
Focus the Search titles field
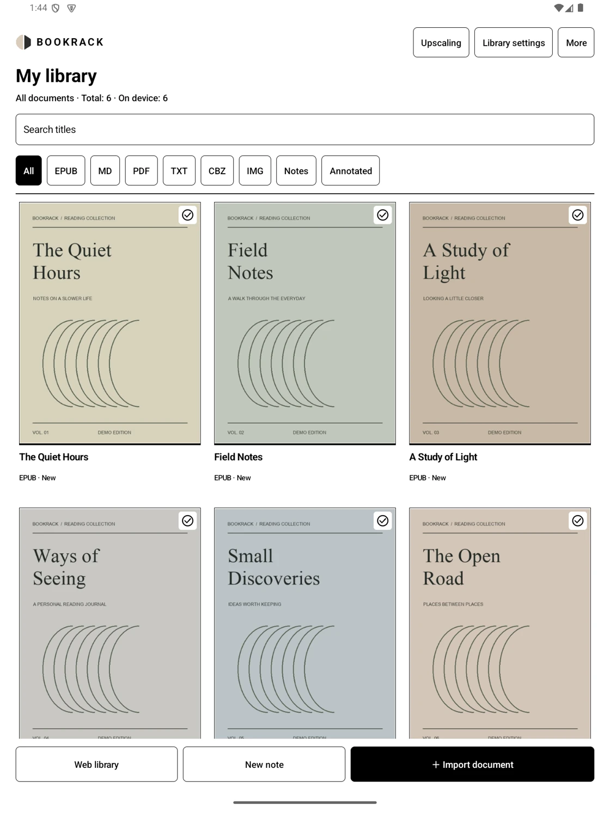click(x=305, y=130)
